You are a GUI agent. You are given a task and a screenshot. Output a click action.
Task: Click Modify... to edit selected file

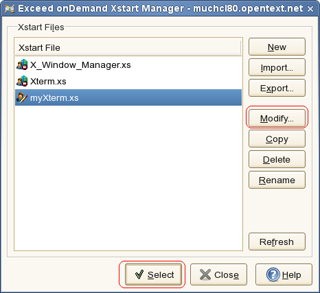(x=277, y=118)
